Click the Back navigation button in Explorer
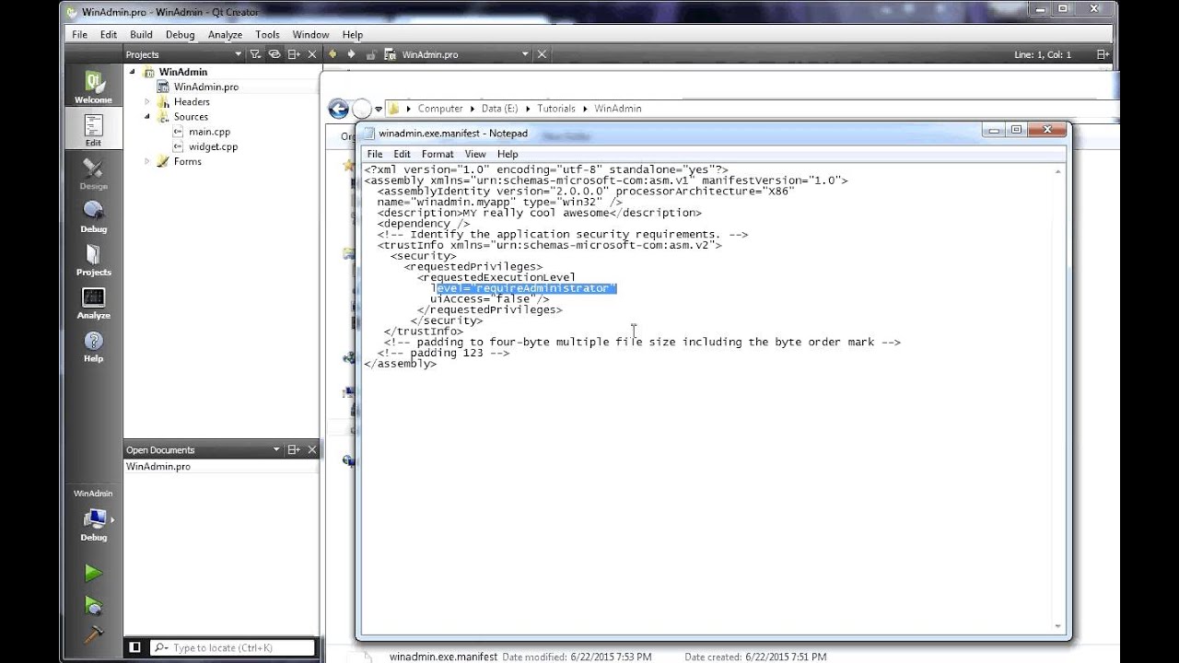1179x663 pixels. click(338, 109)
